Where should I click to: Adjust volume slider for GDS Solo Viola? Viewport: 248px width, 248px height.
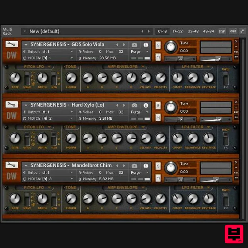tap(216, 59)
